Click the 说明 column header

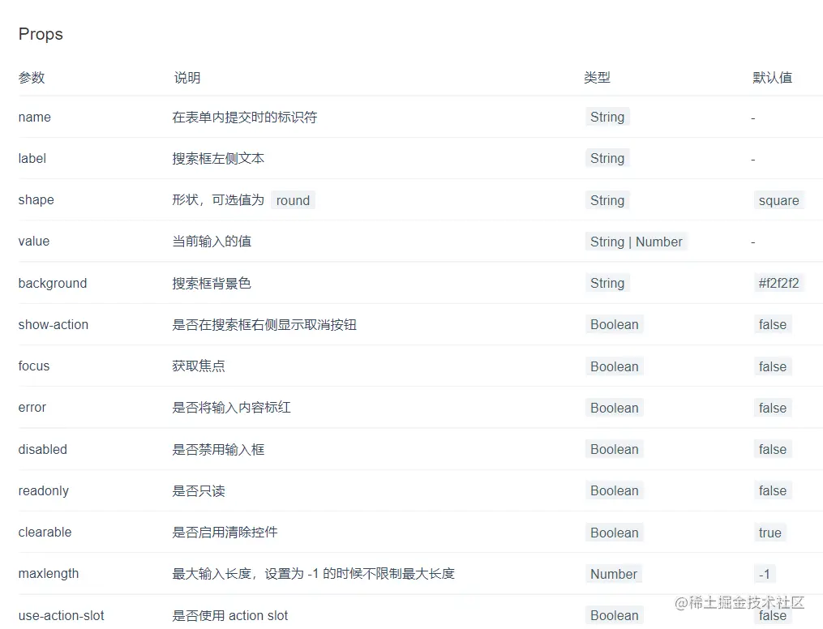point(186,78)
